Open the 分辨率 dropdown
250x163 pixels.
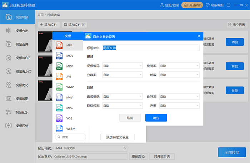(x=122, y=75)
